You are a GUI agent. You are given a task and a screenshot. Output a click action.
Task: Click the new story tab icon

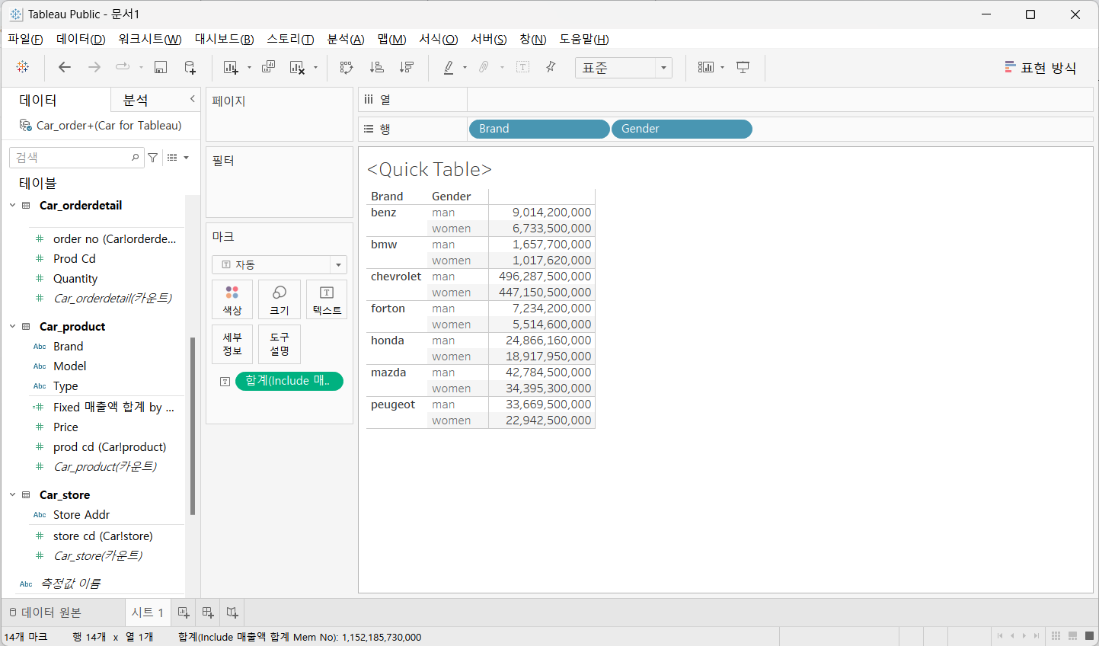click(x=232, y=612)
